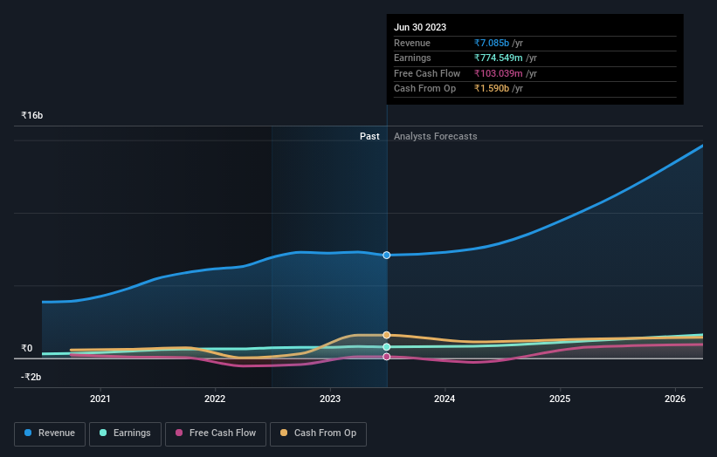
Task: Click the 2022 x-axis label
Action: (x=215, y=399)
